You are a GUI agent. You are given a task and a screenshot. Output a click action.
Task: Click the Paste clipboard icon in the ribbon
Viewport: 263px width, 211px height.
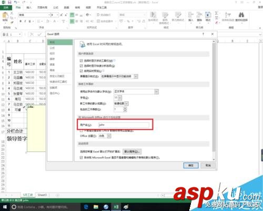[5, 15]
